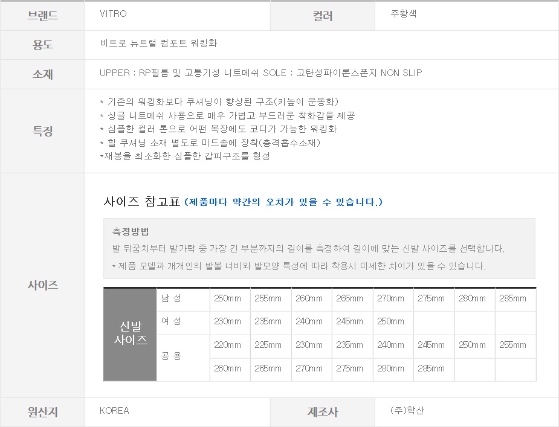Select the text 비트로 뉴트럴 컴포트 워킹화
Viewport: 559px width, 427px height.
pos(158,43)
